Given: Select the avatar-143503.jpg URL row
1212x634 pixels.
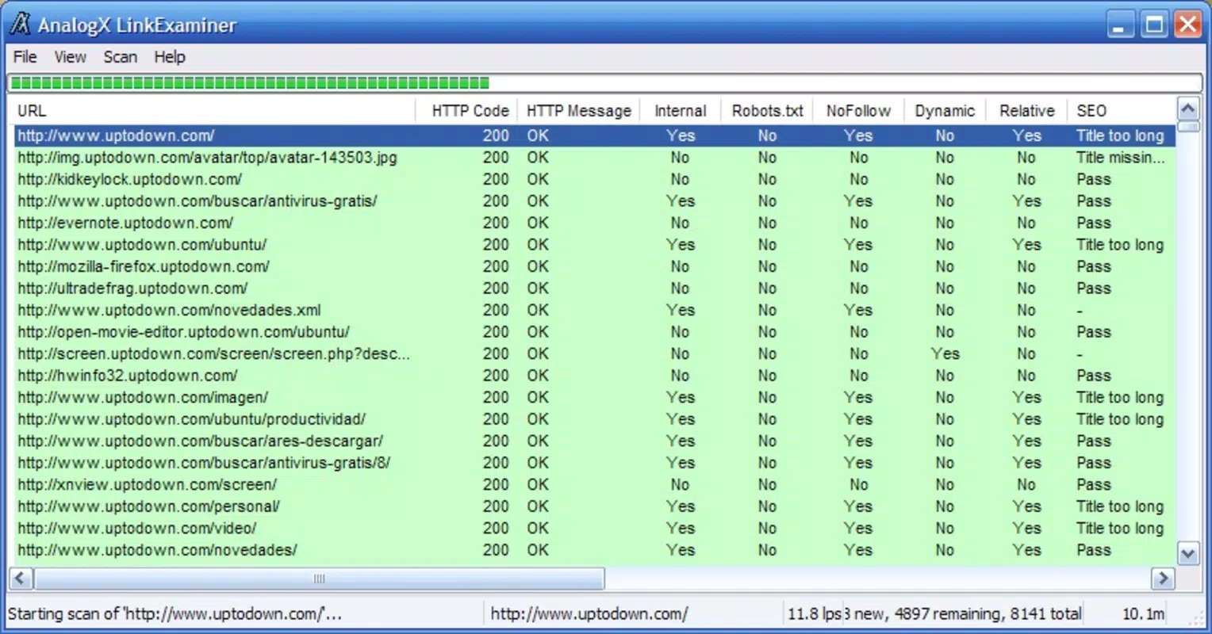Looking at the screenshot, I should click(594, 158).
